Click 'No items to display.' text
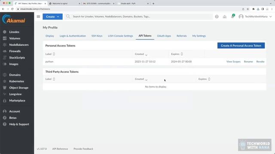275x154 pixels. 156,86
